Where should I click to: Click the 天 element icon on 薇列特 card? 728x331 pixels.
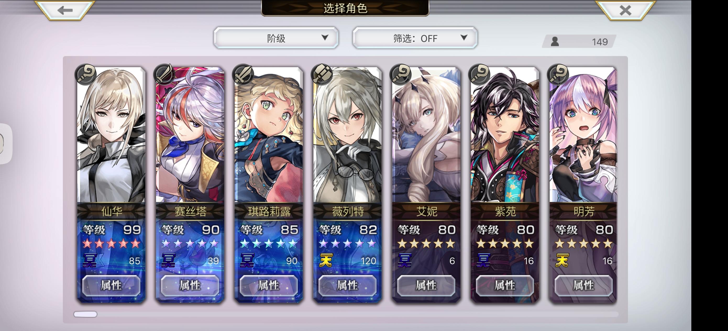click(x=326, y=260)
